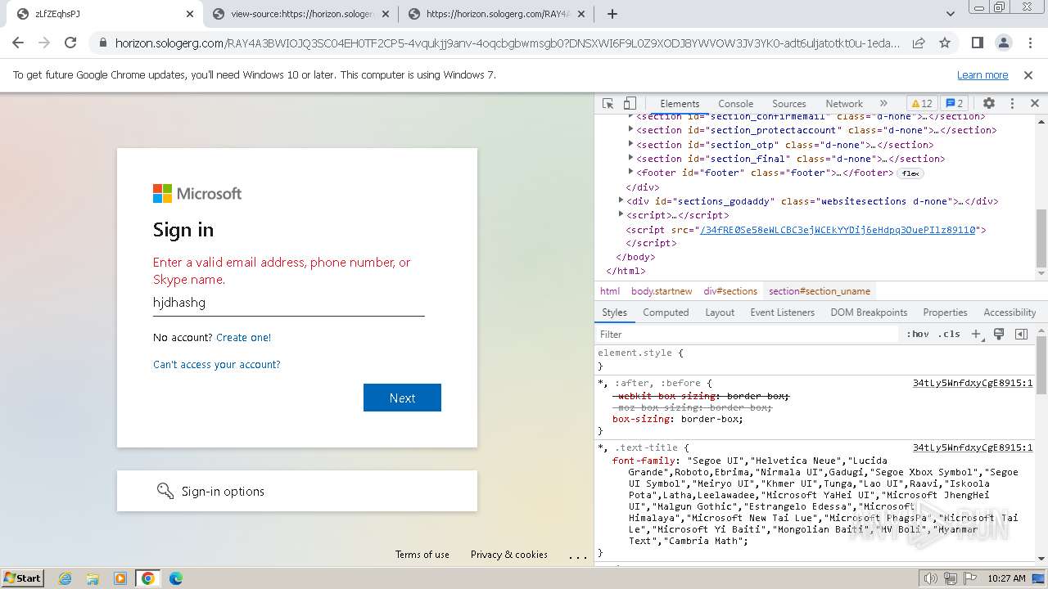1048x589 pixels.
Task: Select html in the breadcrumb
Action: 610,291
